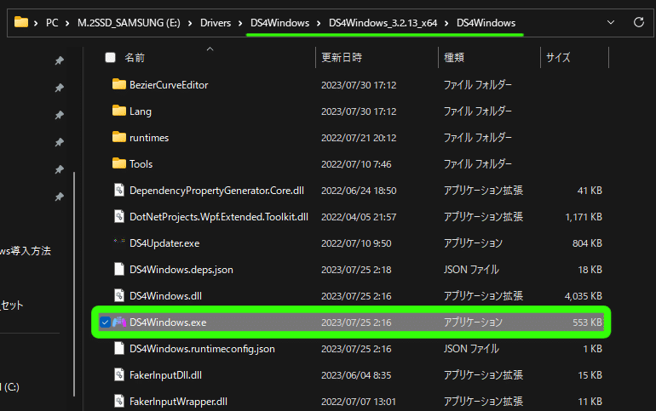Click the Lang folder icon
Image resolution: width=656 pixels, height=411 pixels.
(x=119, y=111)
